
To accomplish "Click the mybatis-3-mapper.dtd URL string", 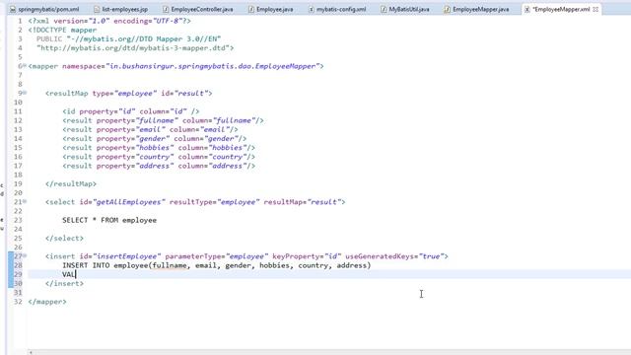I will point(135,48).
